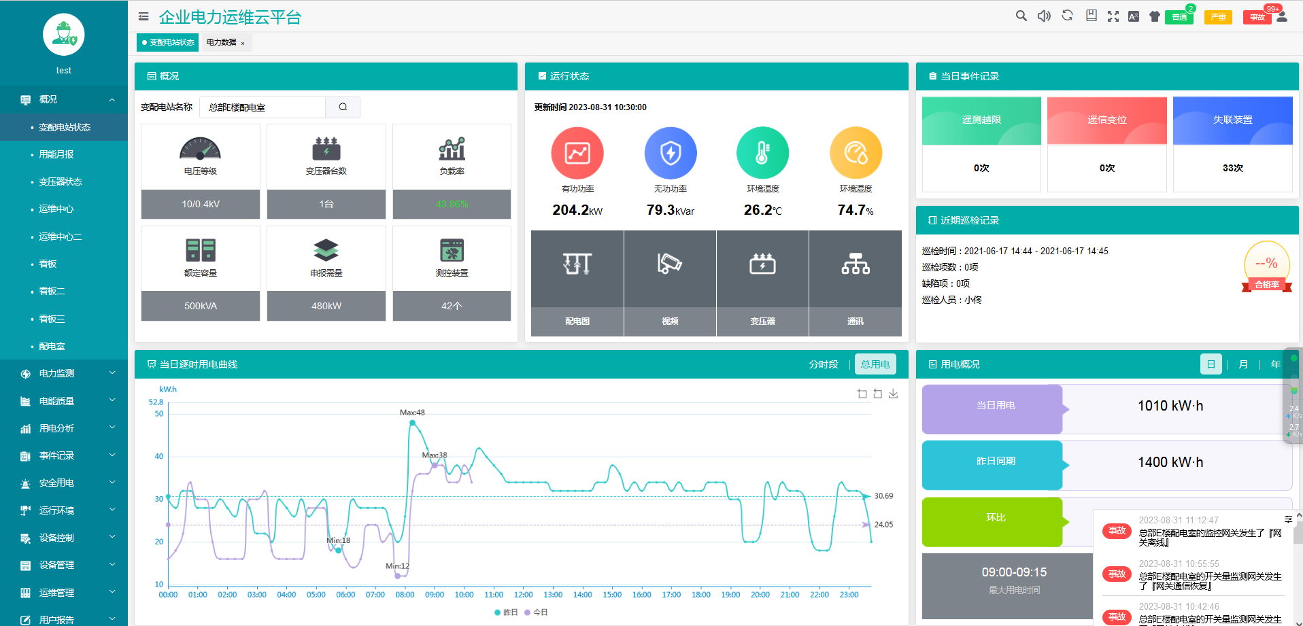Click the substation search magnifier button

[343, 107]
